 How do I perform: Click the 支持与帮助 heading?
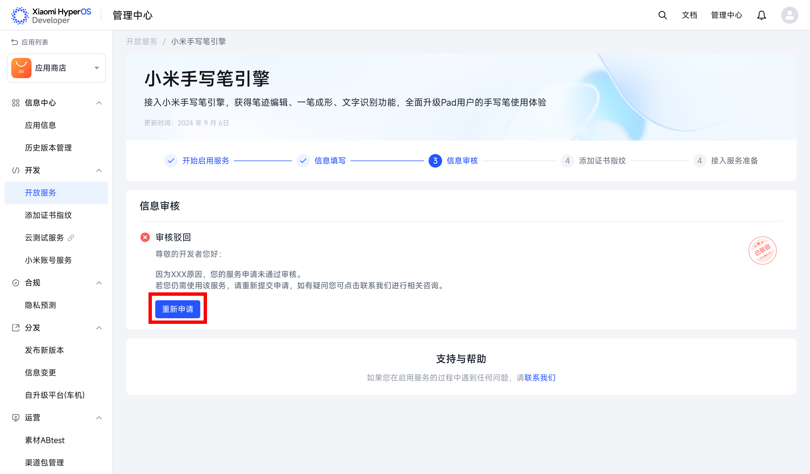(x=461, y=359)
